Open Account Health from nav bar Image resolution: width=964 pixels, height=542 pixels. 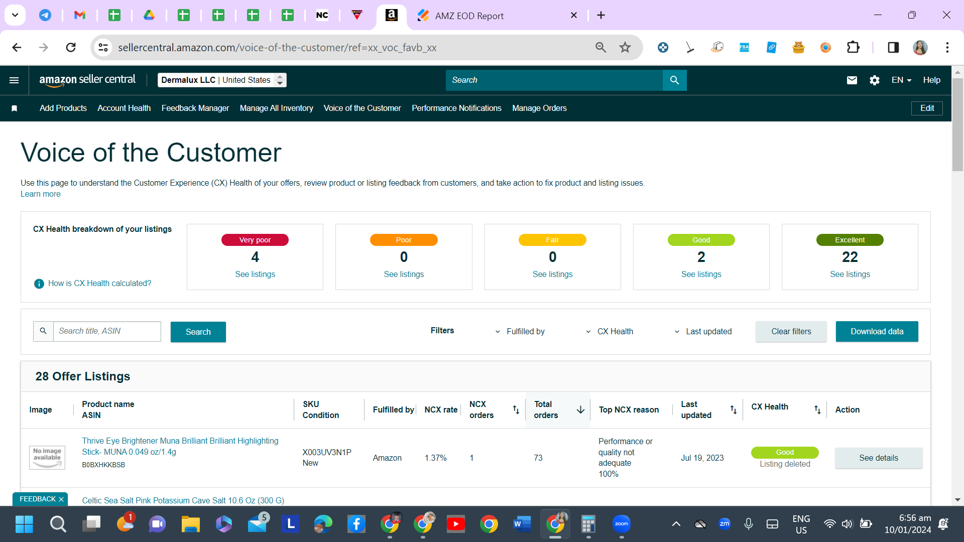tap(124, 108)
